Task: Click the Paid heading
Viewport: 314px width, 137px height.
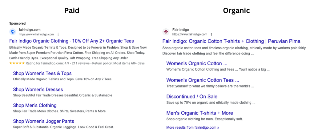Action: 72,10
